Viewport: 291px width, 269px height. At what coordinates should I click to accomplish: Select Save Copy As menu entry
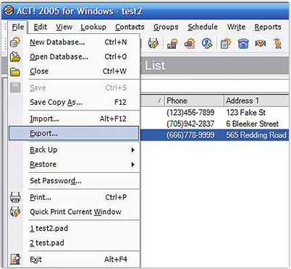(x=74, y=102)
